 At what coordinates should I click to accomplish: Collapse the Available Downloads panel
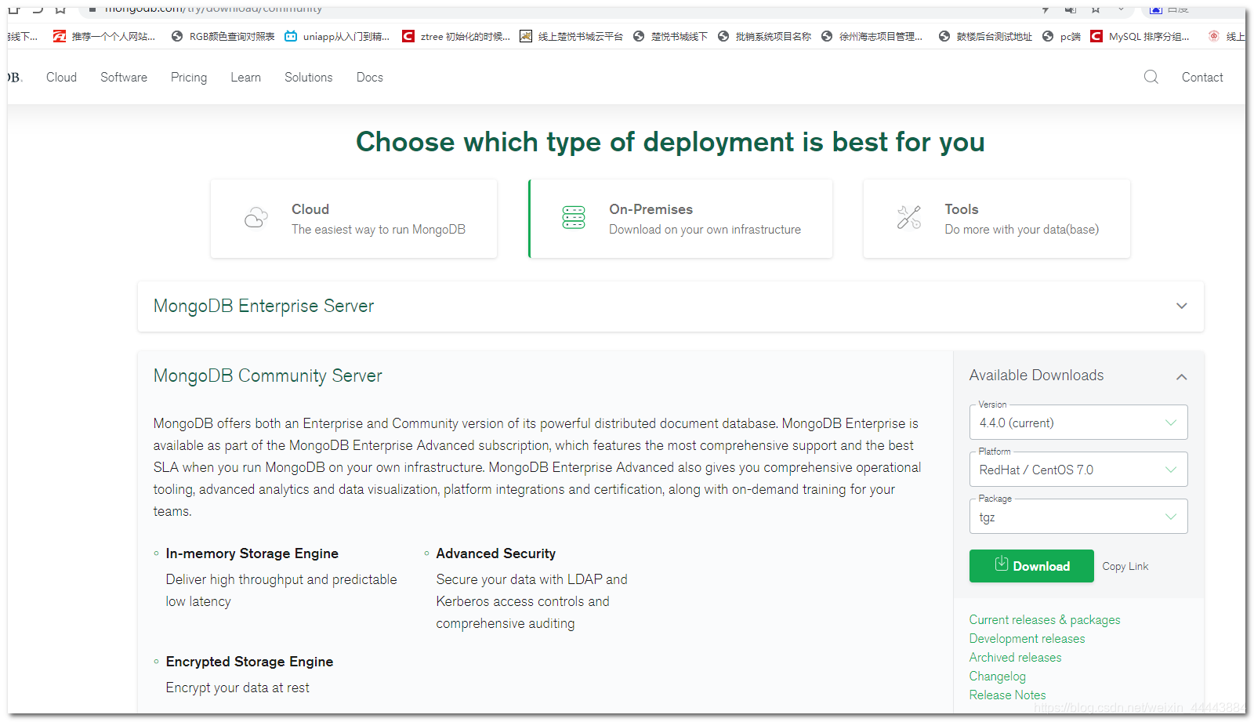click(x=1181, y=377)
